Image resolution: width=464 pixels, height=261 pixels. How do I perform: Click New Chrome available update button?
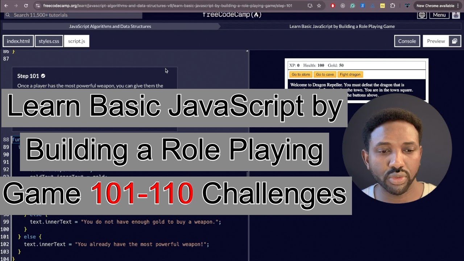coord(435,6)
